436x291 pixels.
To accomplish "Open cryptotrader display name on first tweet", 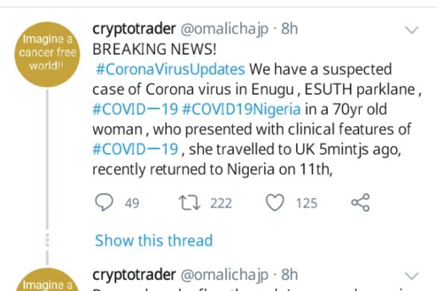I will [134, 29].
